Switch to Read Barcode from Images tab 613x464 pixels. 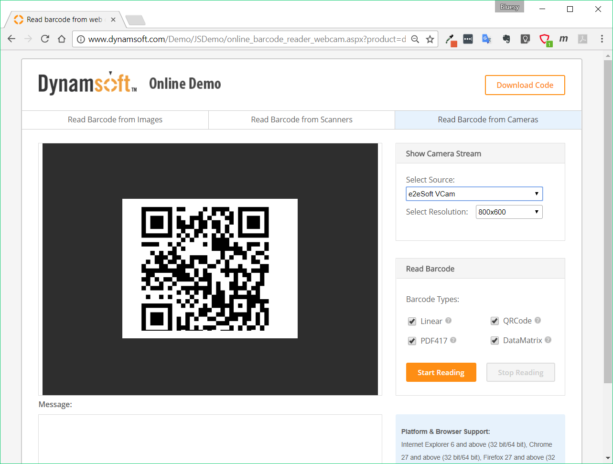pos(115,119)
